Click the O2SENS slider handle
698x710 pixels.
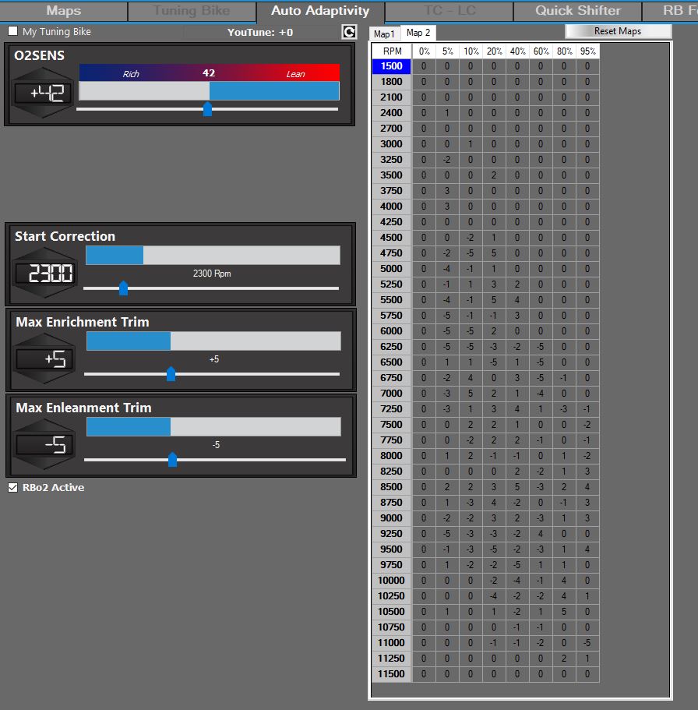(x=207, y=109)
